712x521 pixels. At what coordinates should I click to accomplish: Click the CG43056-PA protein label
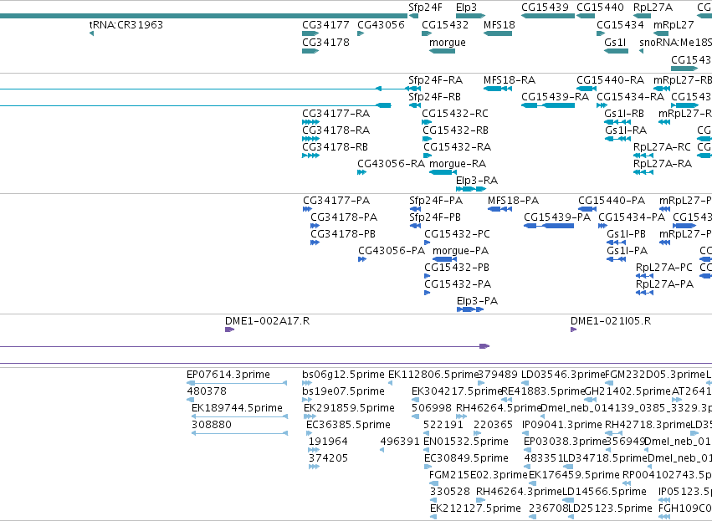click(x=392, y=251)
